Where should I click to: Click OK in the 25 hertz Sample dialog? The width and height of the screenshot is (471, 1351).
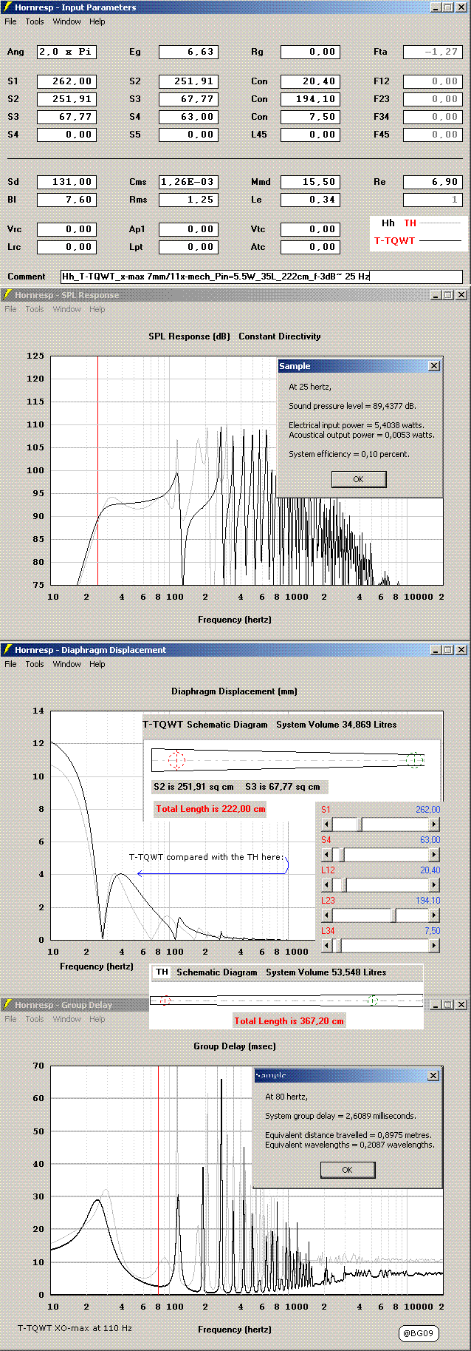[x=358, y=479]
